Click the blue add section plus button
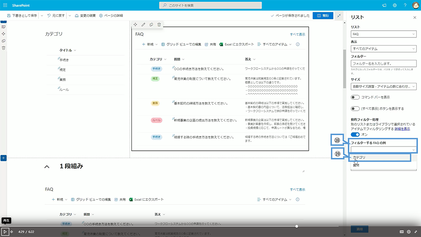This screenshot has height=237, width=421. point(3,158)
